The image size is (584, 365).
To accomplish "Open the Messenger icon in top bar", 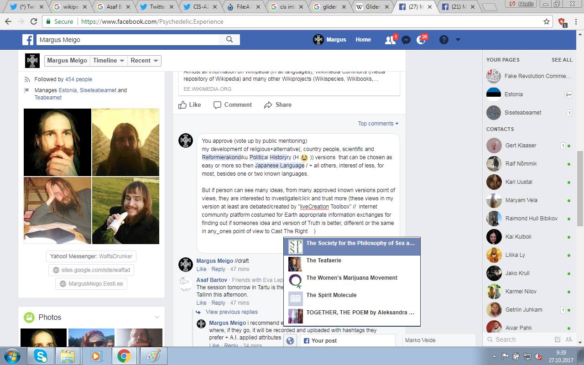I will (x=406, y=40).
